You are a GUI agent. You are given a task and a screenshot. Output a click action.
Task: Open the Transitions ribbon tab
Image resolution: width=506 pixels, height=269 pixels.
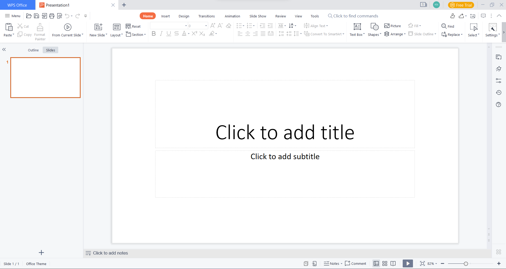tap(207, 16)
